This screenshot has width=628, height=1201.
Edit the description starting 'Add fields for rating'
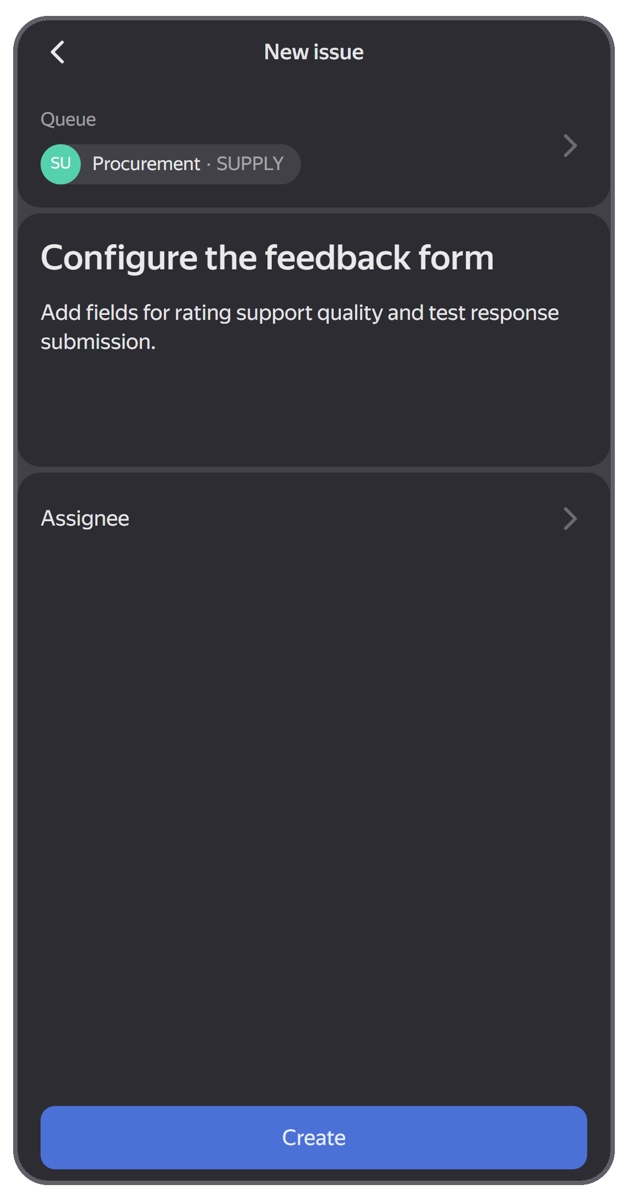click(x=300, y=327)
